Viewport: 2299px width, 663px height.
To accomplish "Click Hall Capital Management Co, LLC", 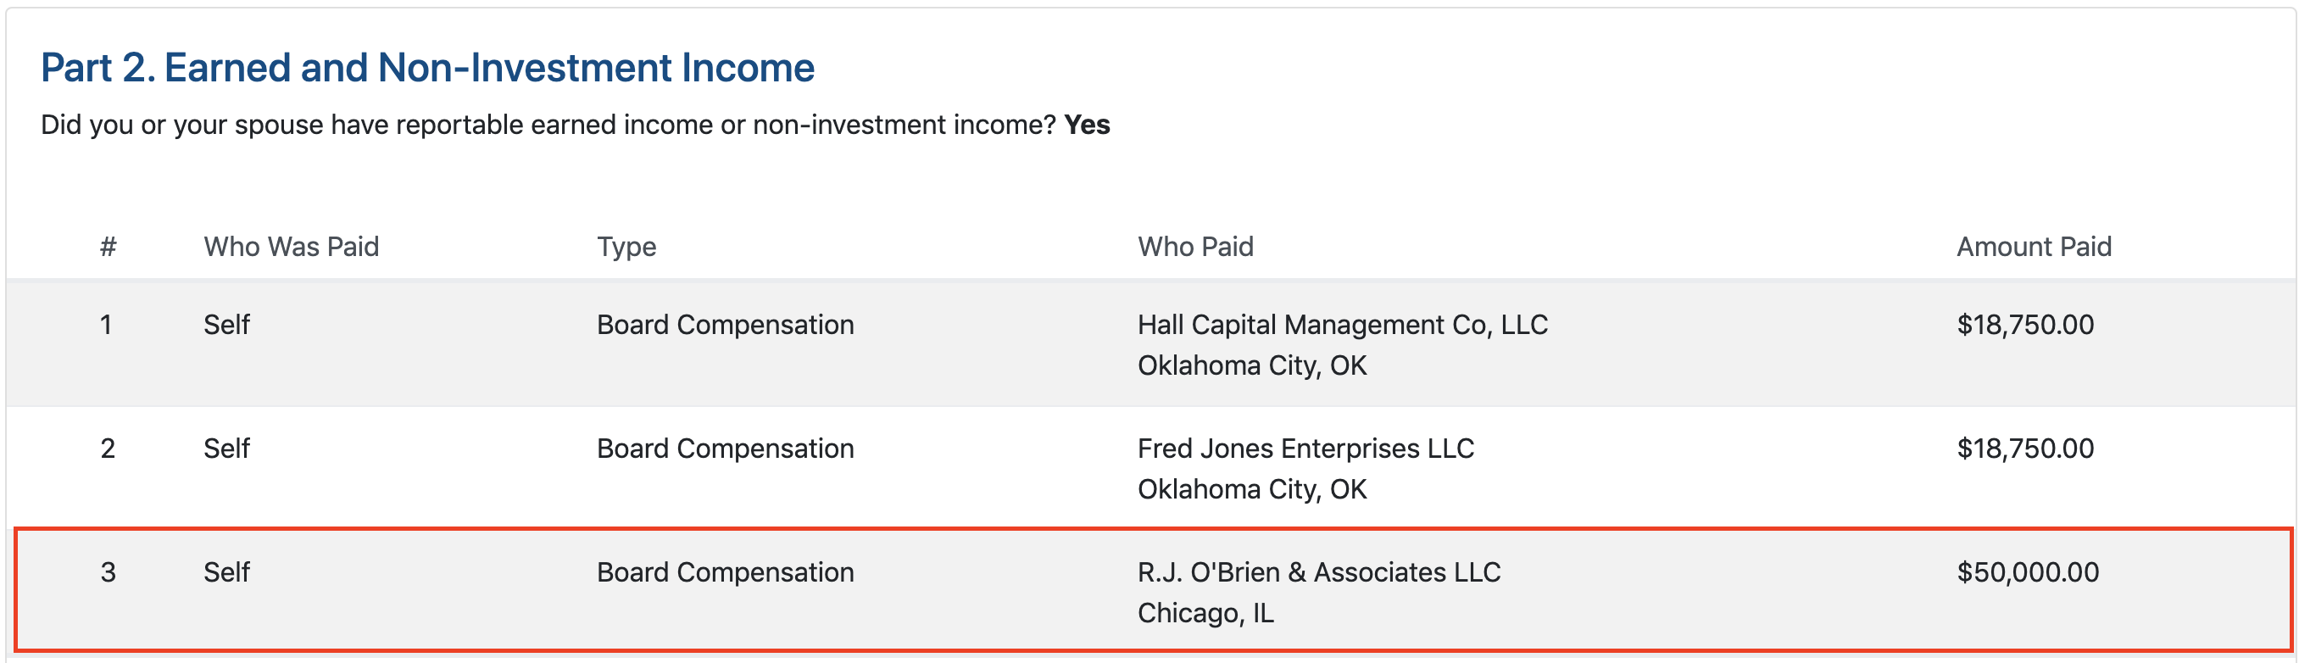I will (x=1341, y=325).
